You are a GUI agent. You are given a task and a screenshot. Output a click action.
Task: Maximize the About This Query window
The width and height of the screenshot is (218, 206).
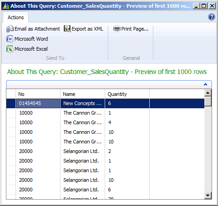point(203,6)
